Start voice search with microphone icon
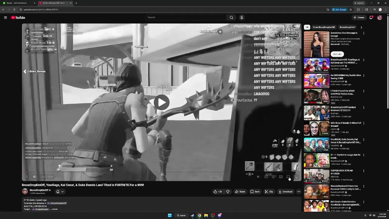 (x=242, y=18)
